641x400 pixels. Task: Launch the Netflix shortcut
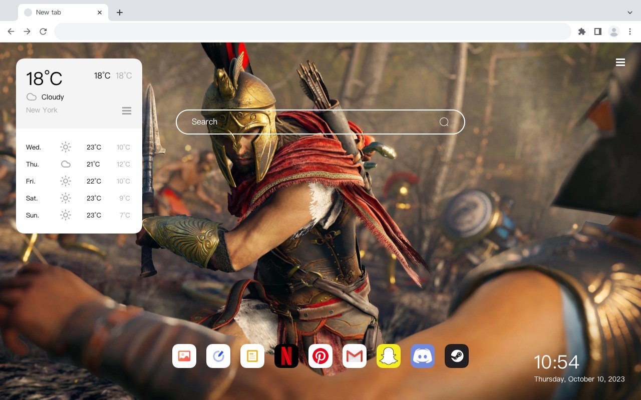(x=286, y=356)
